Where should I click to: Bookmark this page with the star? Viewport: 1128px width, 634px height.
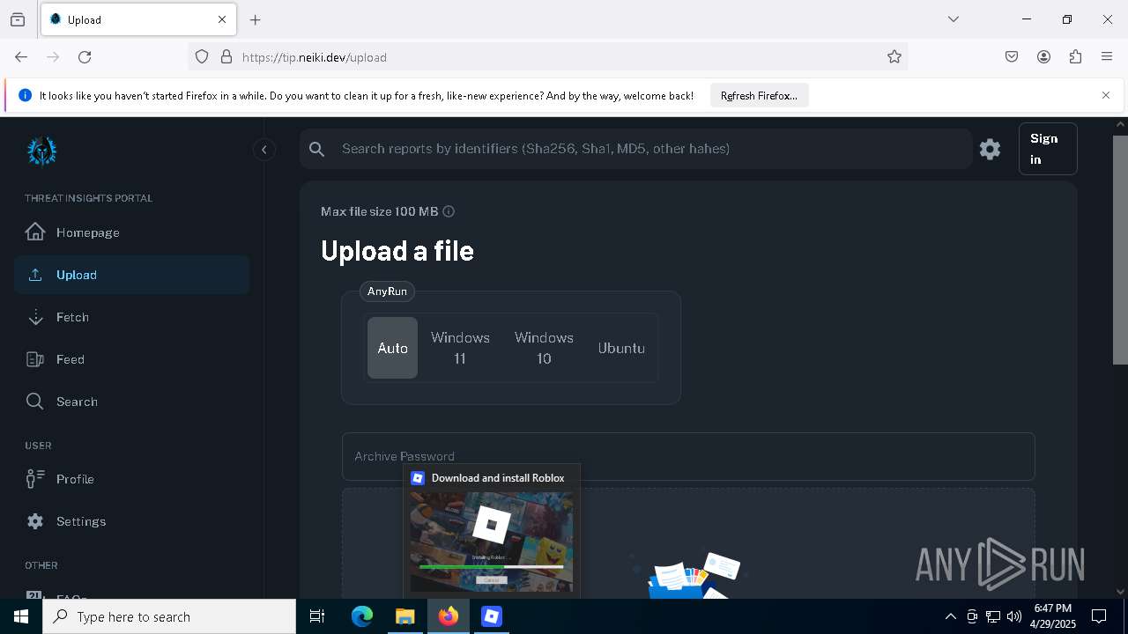click(x=894, y=56)
